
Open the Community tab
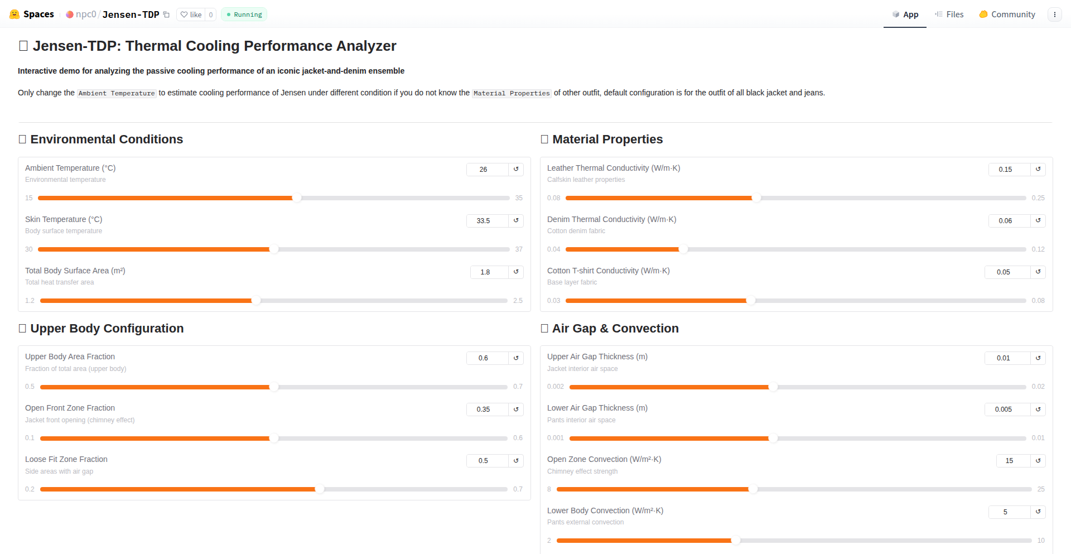click(1007, 15)
